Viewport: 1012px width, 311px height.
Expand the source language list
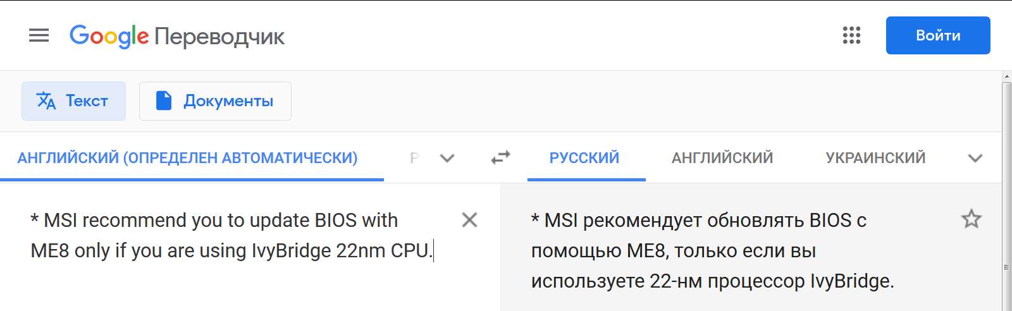click(x=447, y=158)
